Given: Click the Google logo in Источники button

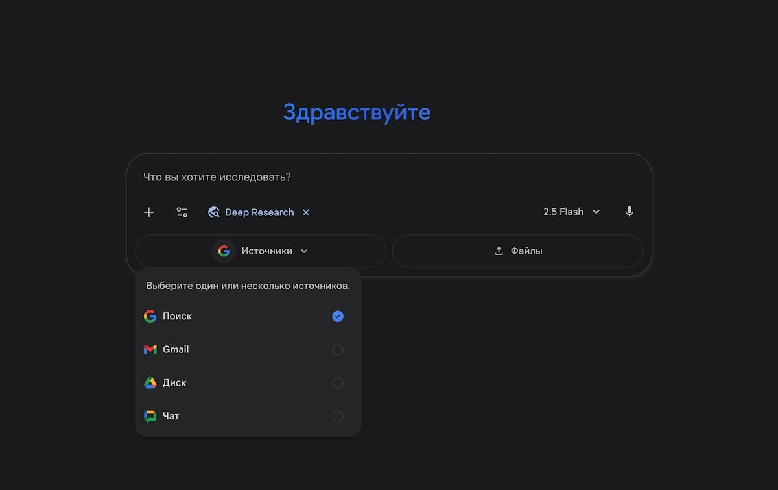Looking at the screenshot, I should (x=224, y=251).
